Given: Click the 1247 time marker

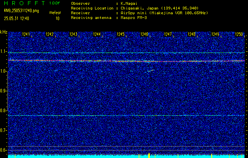Looking at the screenshot, I should (168, 34).
